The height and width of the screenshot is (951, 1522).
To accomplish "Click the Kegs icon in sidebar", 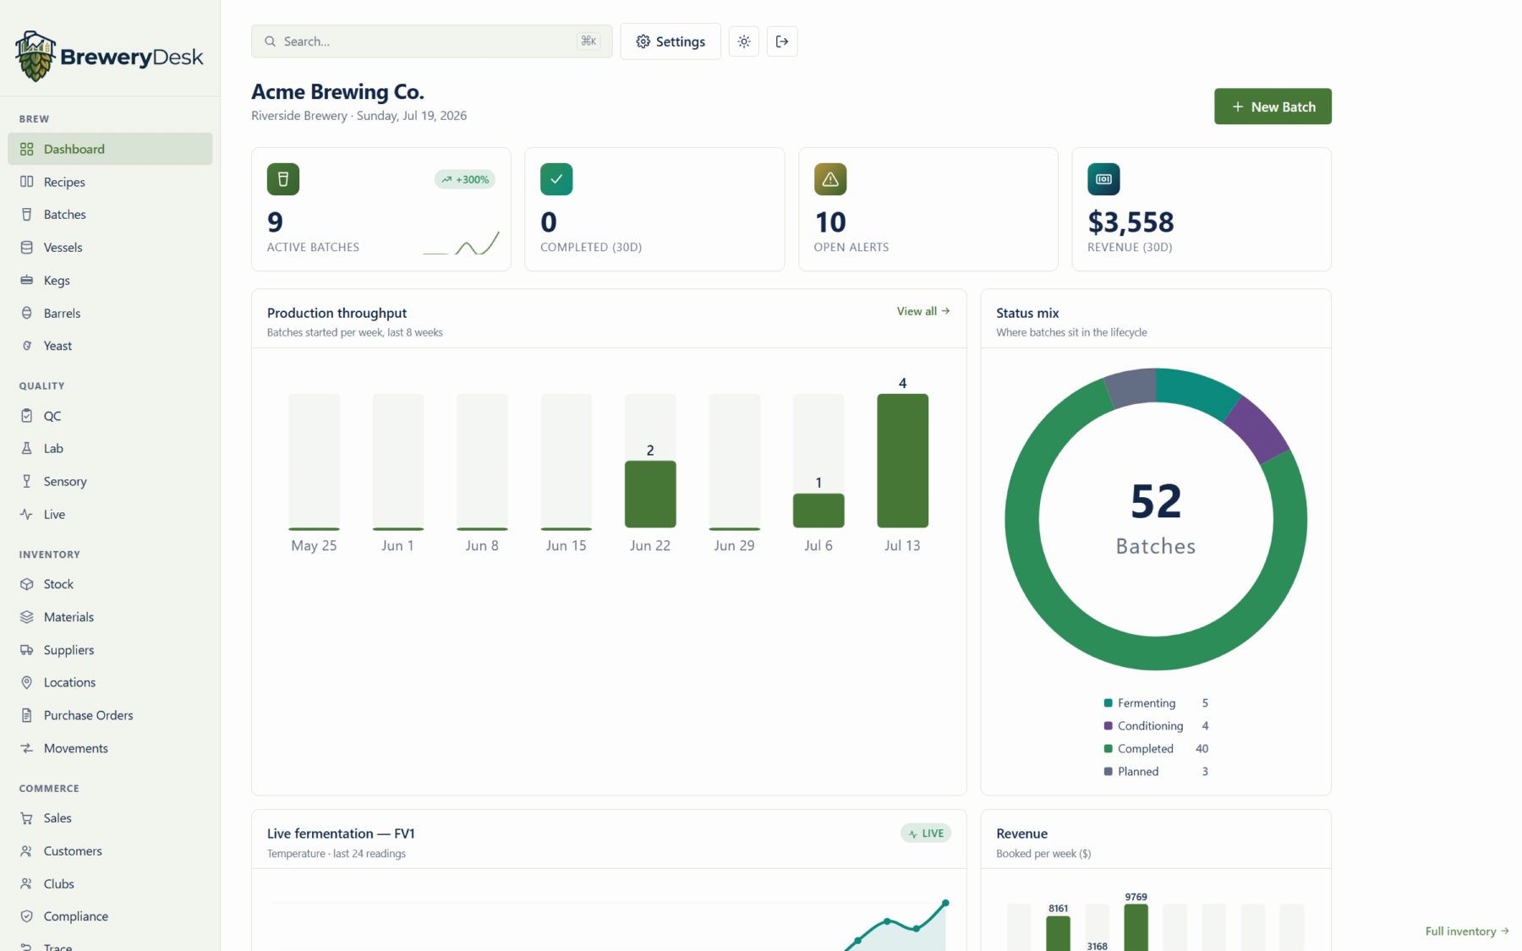I will [x=27, y=280].
